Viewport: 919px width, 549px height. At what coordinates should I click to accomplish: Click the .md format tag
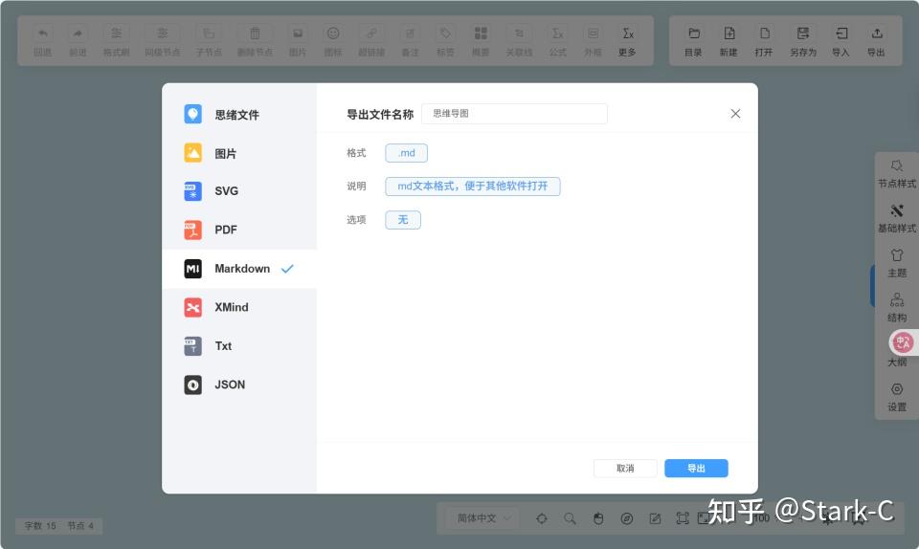pyautogui.click(x=406, y=153)
